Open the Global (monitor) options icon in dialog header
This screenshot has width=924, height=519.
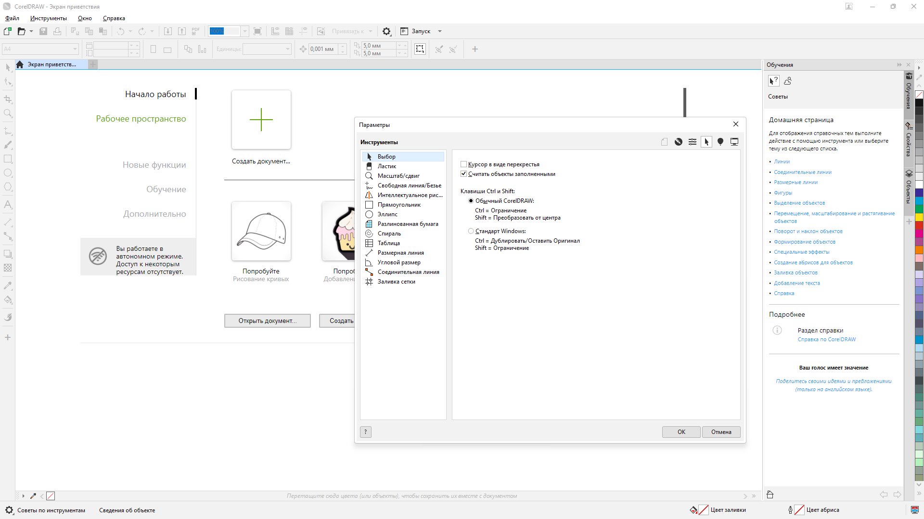(x=734, y=142)
